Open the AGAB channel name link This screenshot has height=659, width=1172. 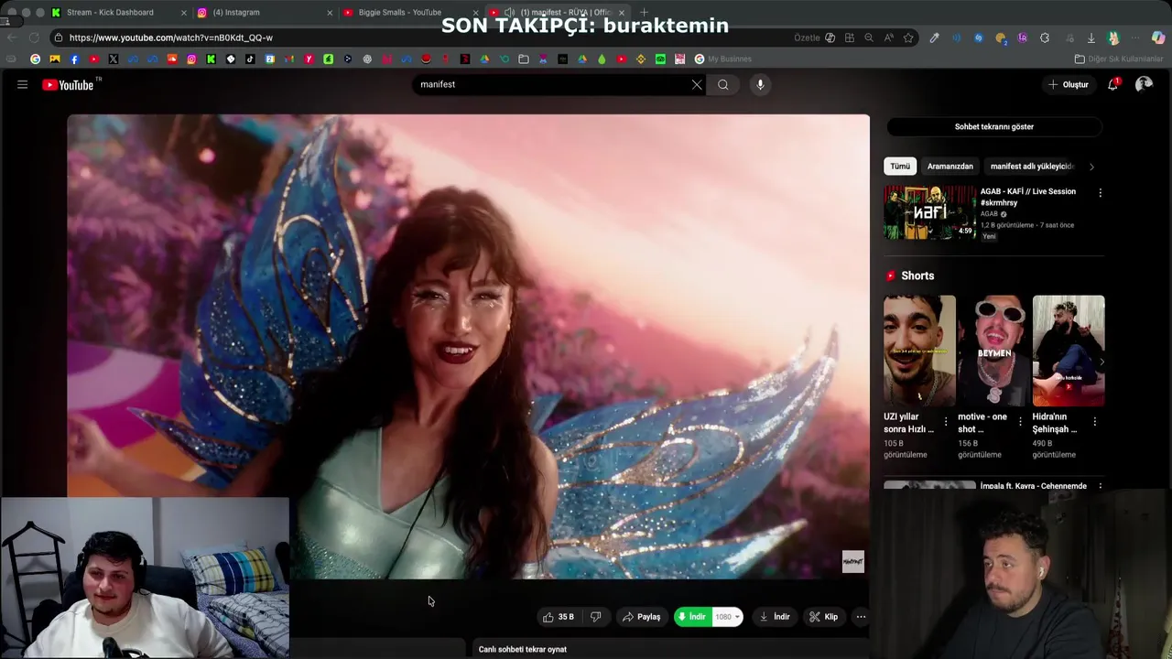[x=989, y=214]
